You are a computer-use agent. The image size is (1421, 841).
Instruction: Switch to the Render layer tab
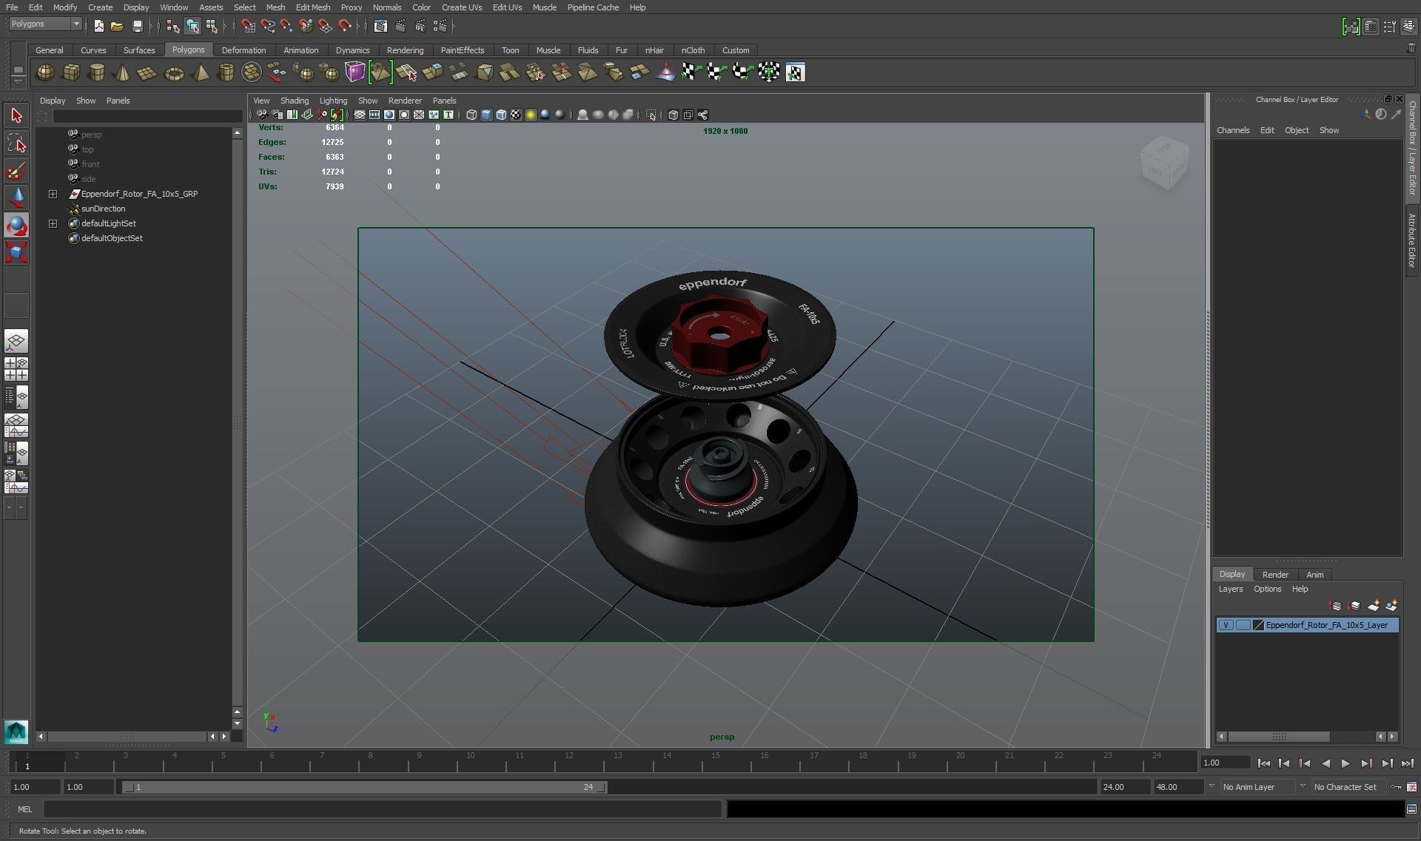pos(1274,575)
